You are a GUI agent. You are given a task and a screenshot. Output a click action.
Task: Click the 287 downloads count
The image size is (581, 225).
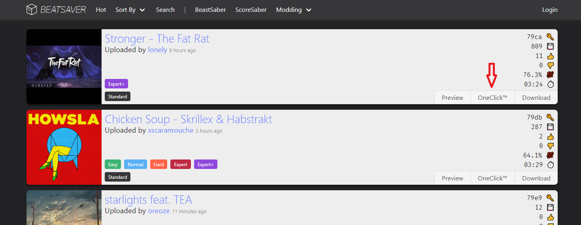(537, 127)
